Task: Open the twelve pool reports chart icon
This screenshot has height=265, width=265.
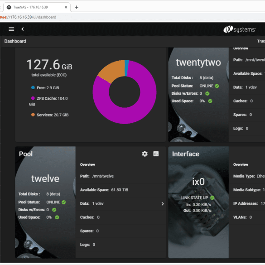Action: pos(156,154)
